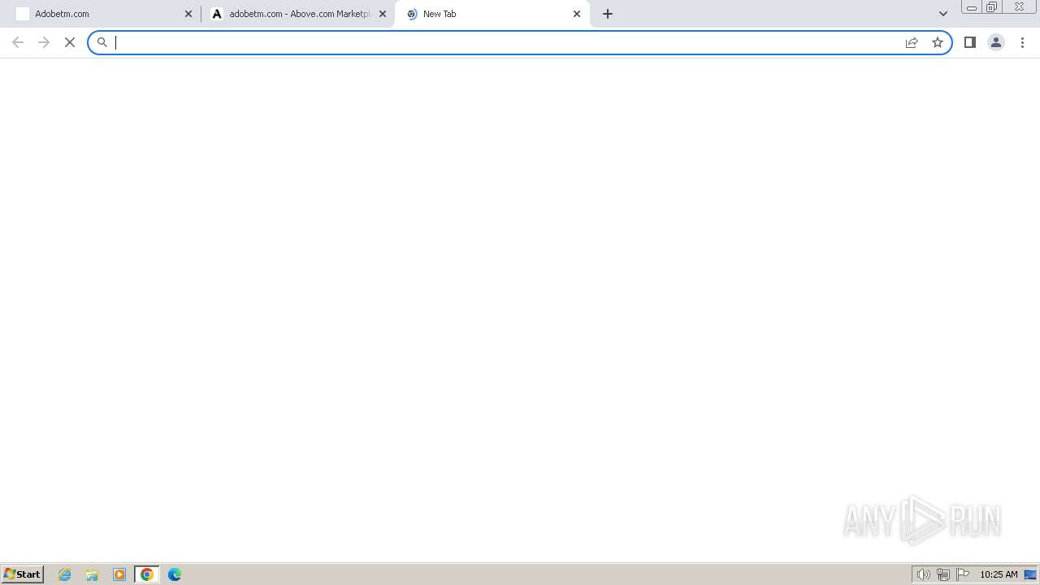Go back to previous page
Image resolution: width=1040 pixels, height=585 pixels.
pos(18,42)
